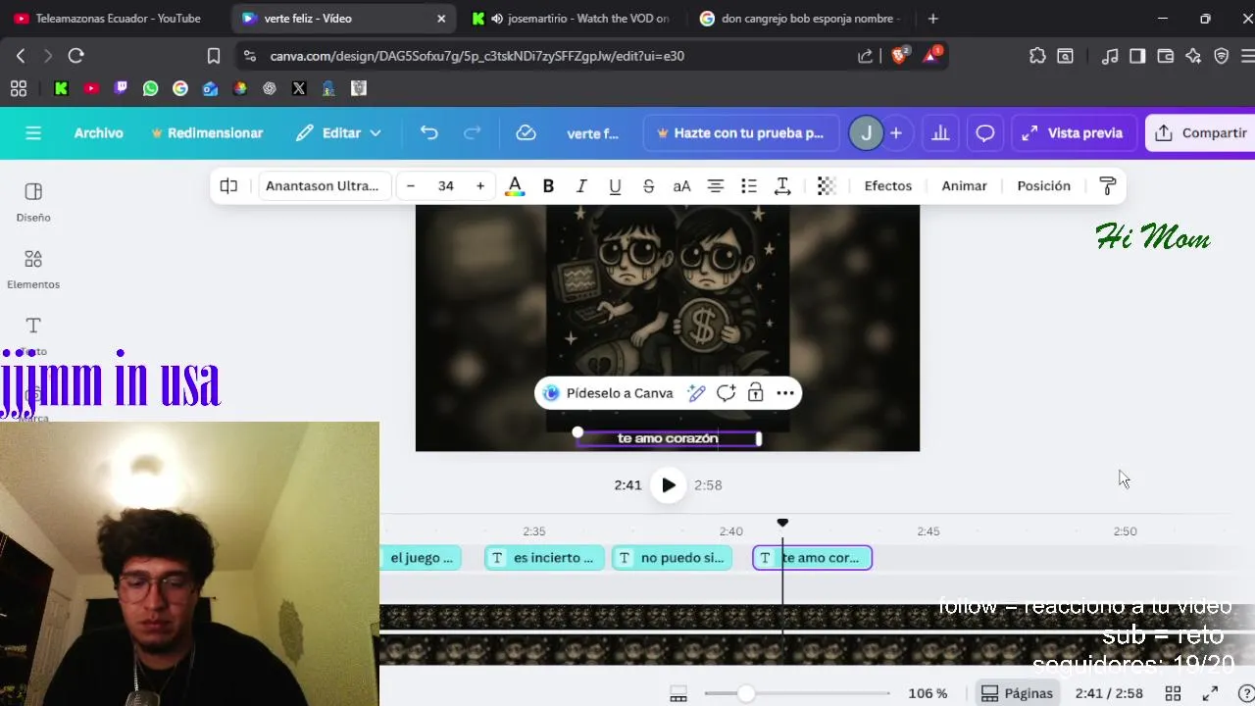Open the Archivo menu
1255x706 pixels.
point(99,132)
